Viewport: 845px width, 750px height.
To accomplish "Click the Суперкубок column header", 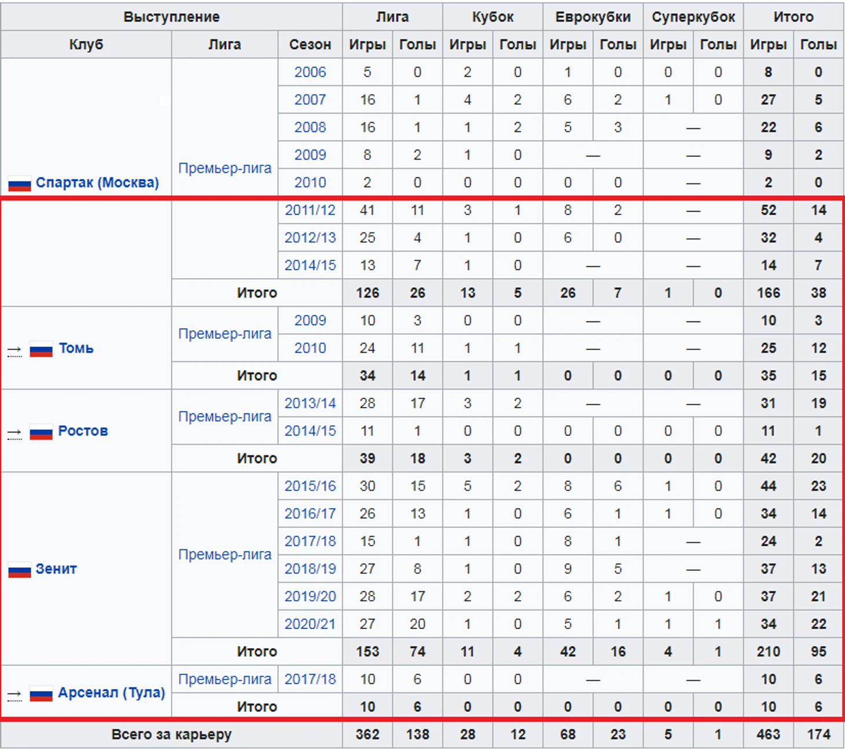I will tap(693, 17).
